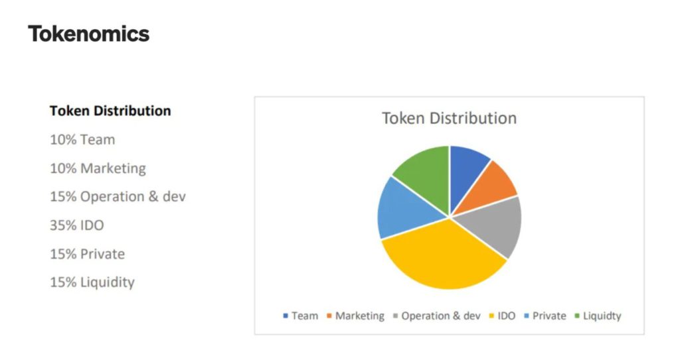
Task: Click the bold Token Distribution list heading
Action: click(110, 111)
